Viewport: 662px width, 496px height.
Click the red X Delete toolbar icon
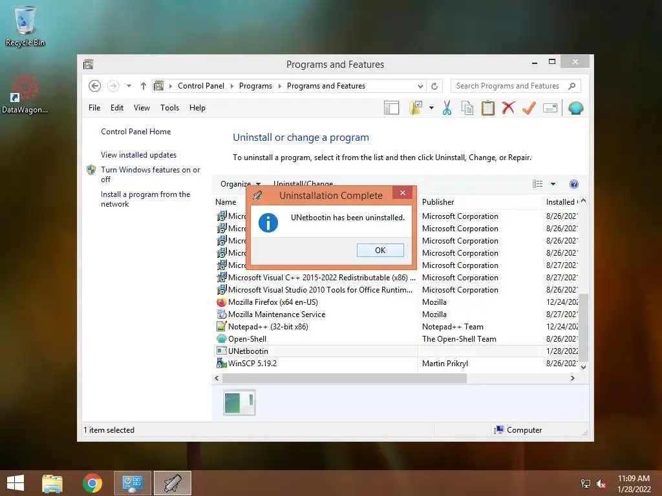coord(508,108)
